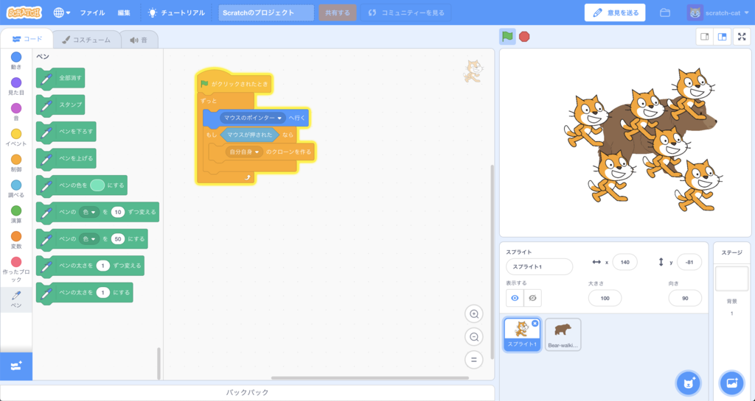The image size is (755, 401).
Task: Click the choose a sprite button
Action: [689, 383]
